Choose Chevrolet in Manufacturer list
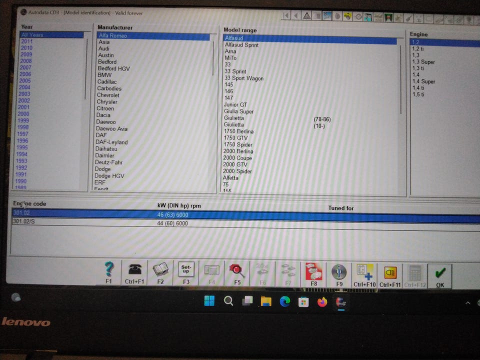The image size is (480, 360). click(108, 95)
